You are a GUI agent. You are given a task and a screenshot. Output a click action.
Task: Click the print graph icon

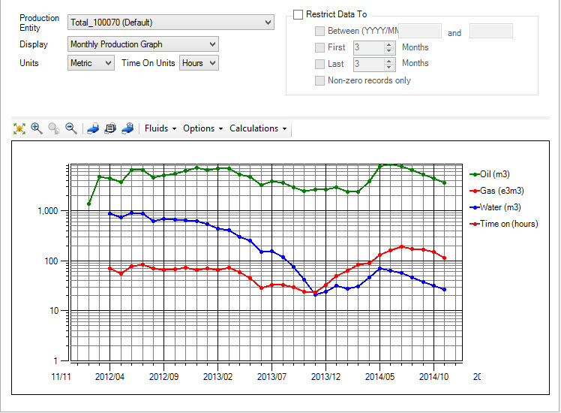[93, 128]
